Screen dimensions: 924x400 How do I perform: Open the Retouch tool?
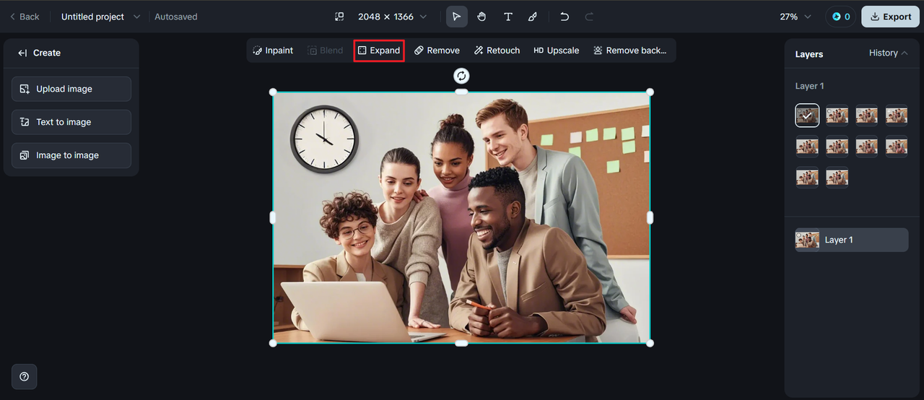pyautogui.click(x=497, y=51)
